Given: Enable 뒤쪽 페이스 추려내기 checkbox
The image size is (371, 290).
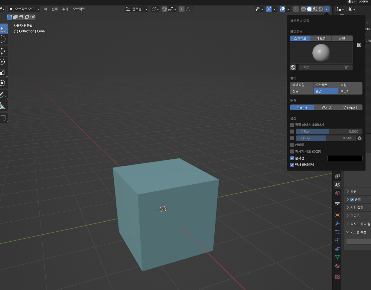Looking at the screenshot, I should click(x=292, y=125).
